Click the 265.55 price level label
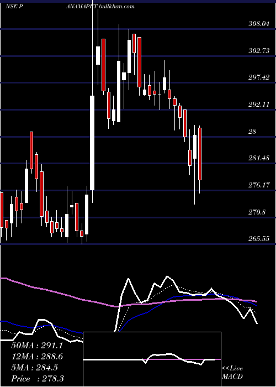Screen dimensions: 276x387 point(258,239)
